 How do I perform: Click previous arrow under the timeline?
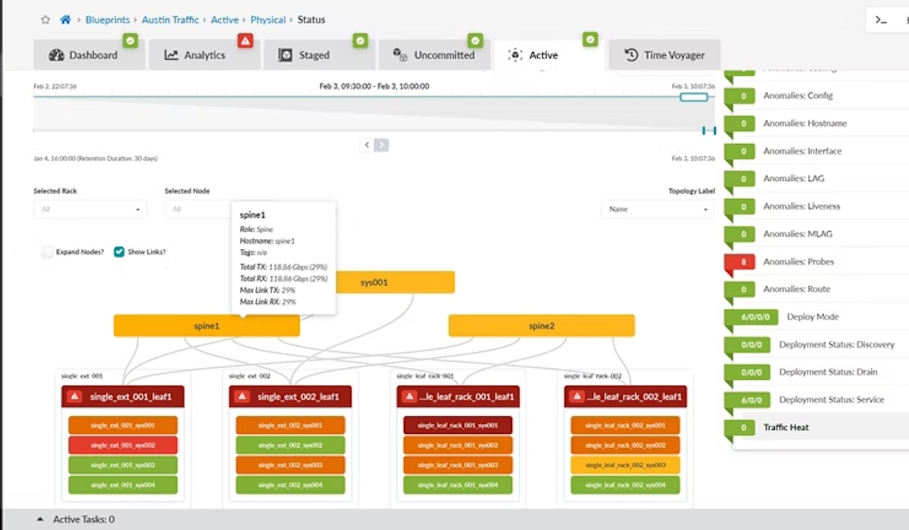click(x=367, y=145)
